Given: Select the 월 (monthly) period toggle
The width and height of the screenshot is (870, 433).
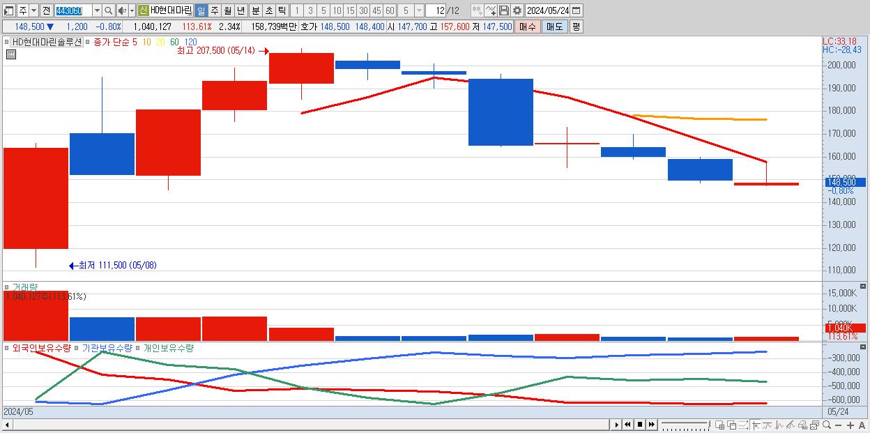Looking at the screenshot, I should pyautogui.click(x=227, y=10).
